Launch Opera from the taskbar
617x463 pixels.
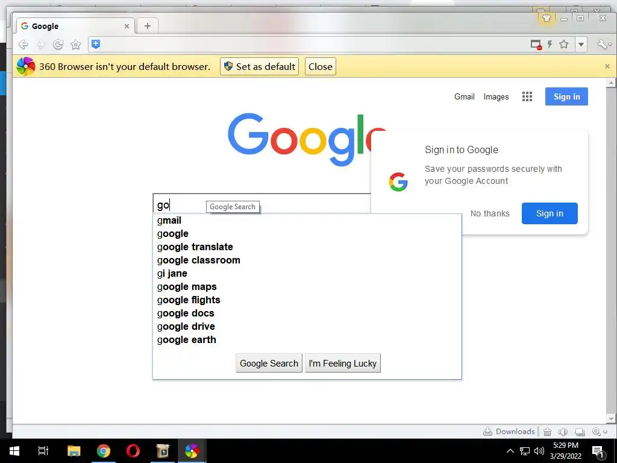(x=133, y=451)
